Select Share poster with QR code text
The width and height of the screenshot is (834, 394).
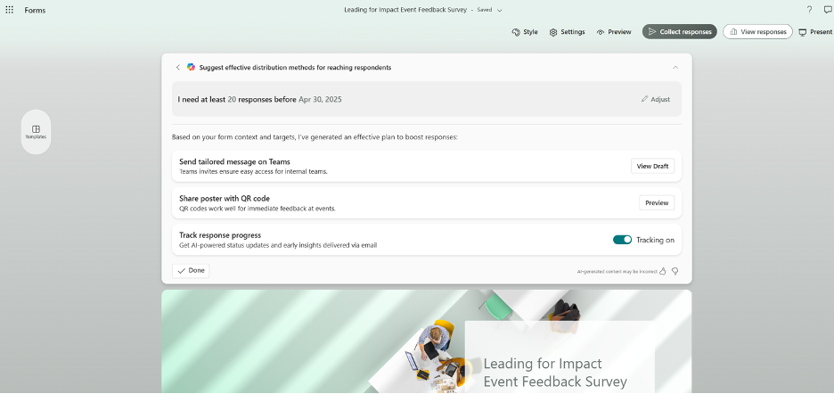click(225, 199)
